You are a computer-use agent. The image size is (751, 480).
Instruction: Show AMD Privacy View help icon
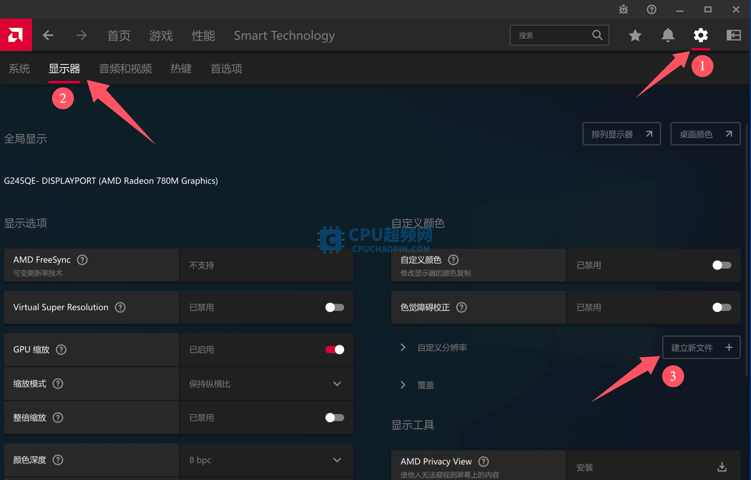coord(483,462)
